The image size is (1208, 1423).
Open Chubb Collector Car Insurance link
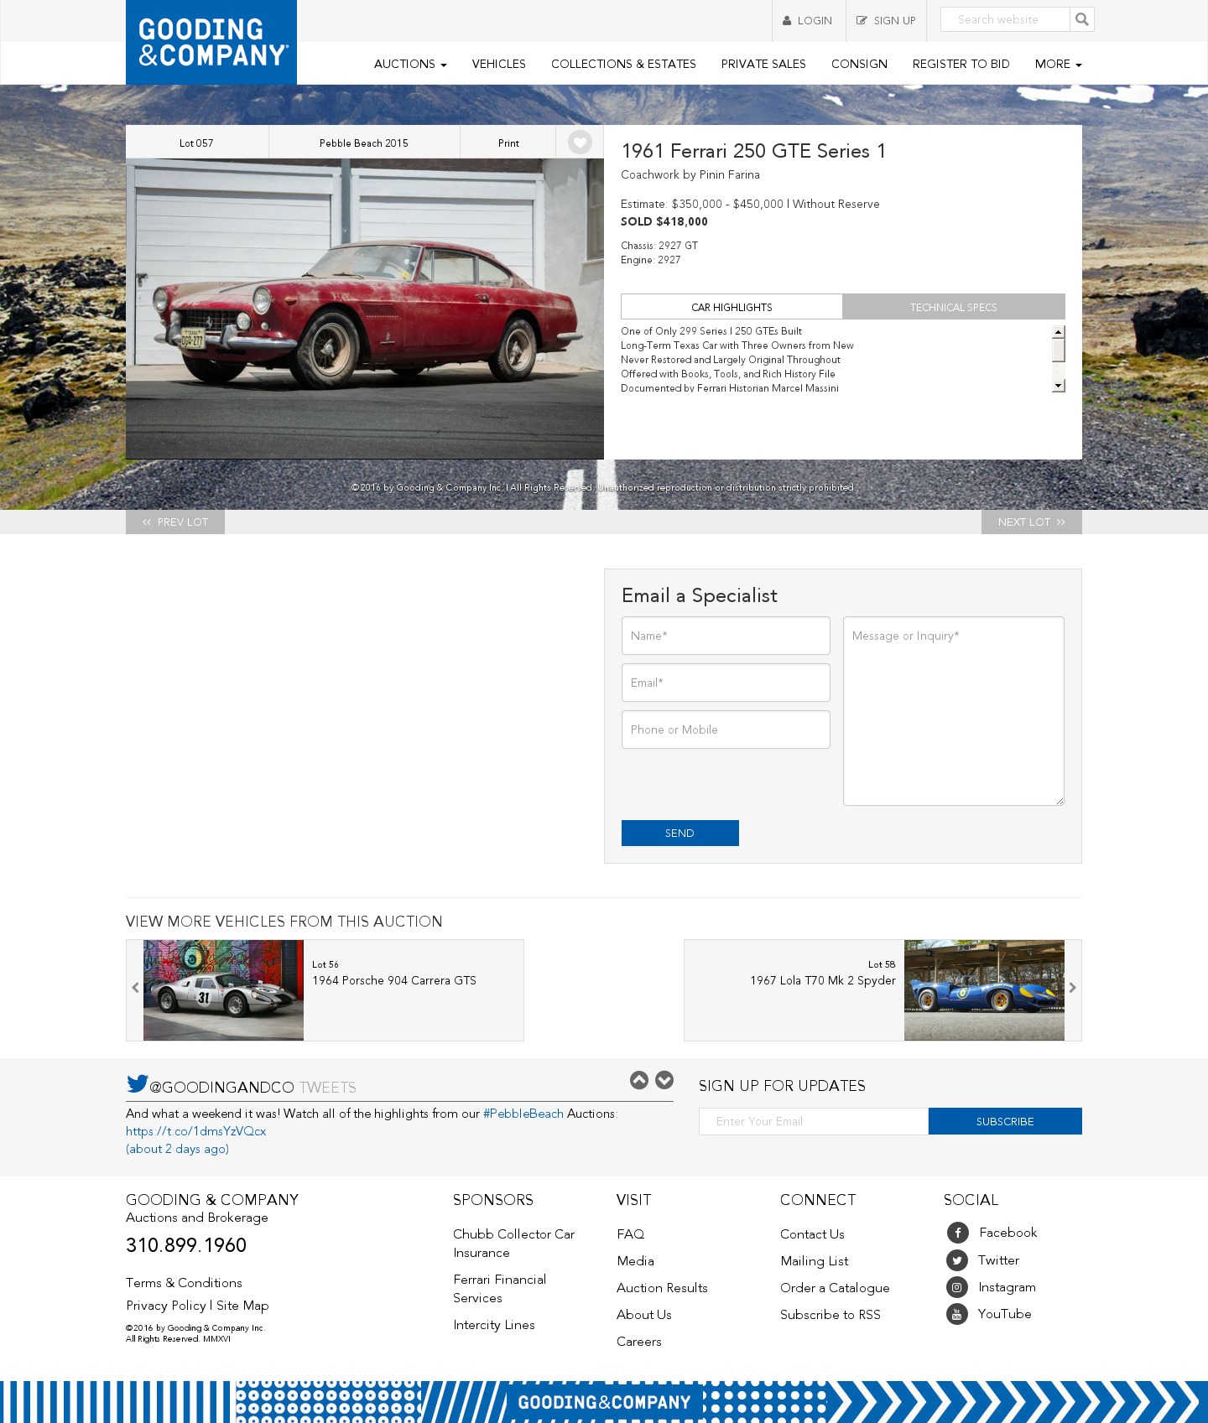tap(514, 1244)
